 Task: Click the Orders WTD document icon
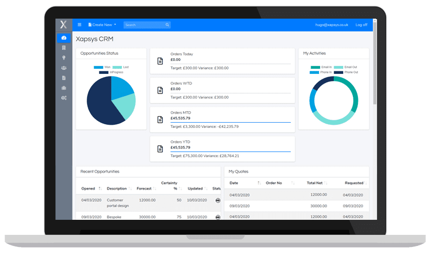(x=160, y=90)
